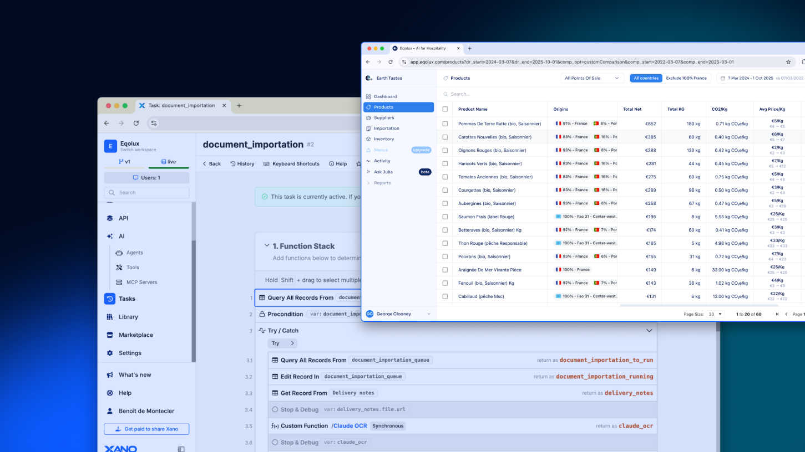The width and height of the screenshot is (805, 452).
Task: Click Get paid to share Xano button
Action: coord(146,429)
